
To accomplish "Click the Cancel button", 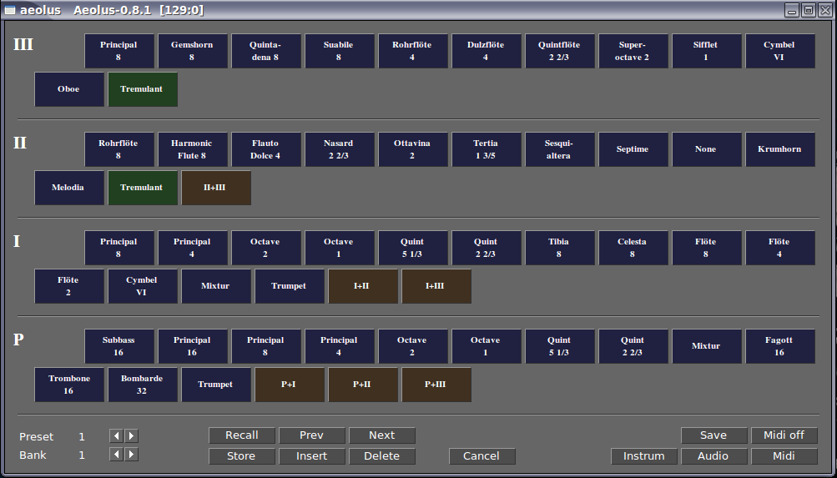I will point(482,456).
